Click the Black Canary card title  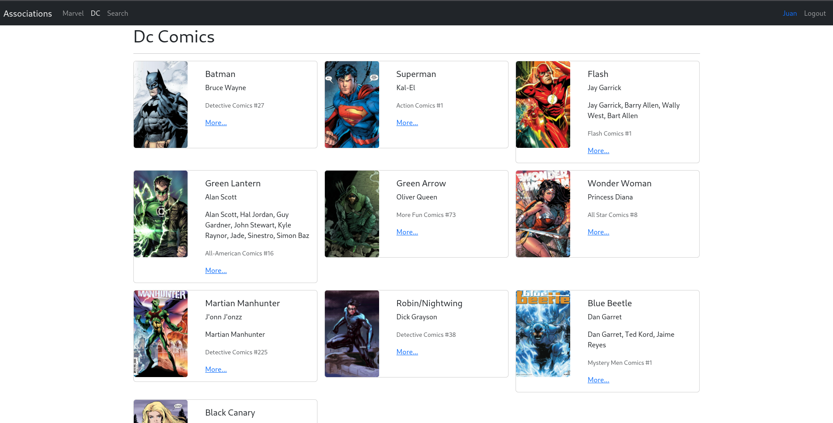[x=230, y=413]
